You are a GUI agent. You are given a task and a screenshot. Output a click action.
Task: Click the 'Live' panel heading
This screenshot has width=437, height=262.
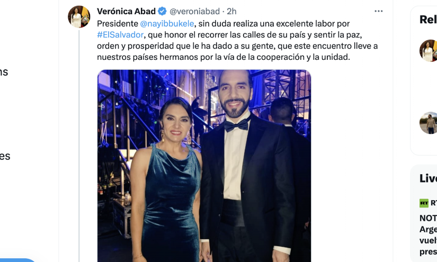point(428,178)
